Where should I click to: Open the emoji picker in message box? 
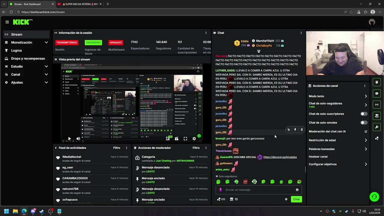coord(297,190)
